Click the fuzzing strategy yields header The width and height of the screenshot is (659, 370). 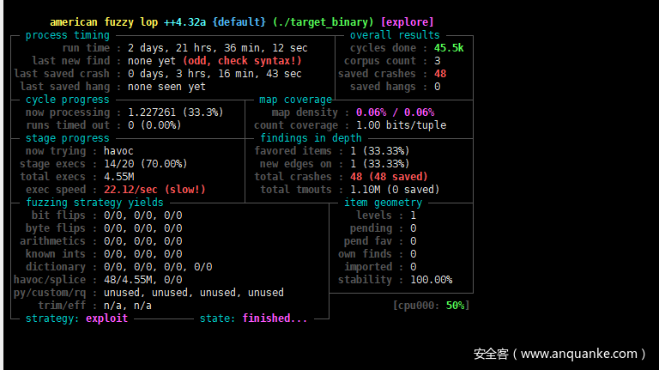click(93, 203)
